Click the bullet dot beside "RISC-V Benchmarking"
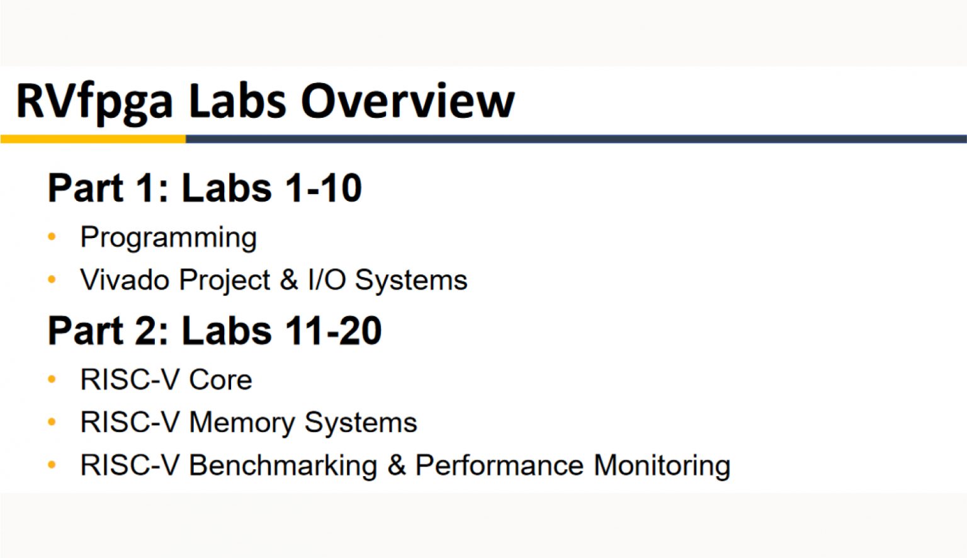The image size is (967, 558). pos(52,465)
